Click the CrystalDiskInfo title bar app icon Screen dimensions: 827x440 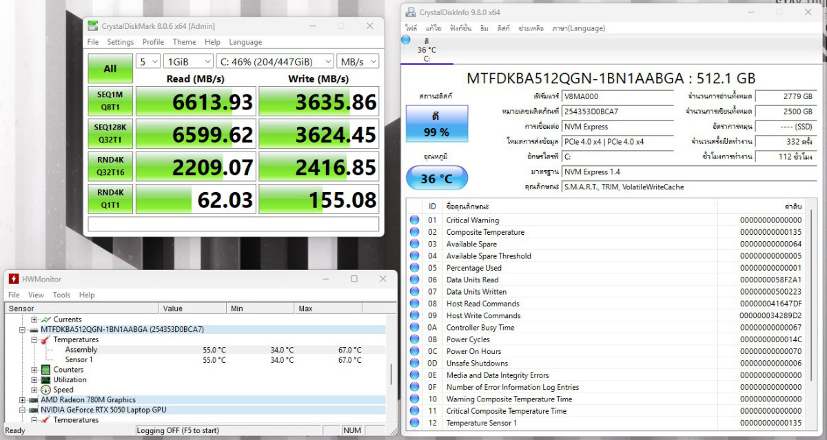pos(411,12)
